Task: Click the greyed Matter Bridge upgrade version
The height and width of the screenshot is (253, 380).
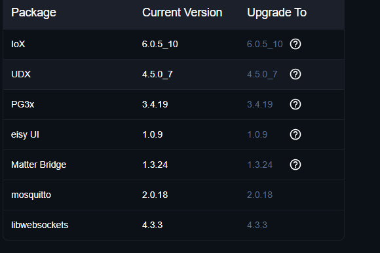Action: point(260,165)
